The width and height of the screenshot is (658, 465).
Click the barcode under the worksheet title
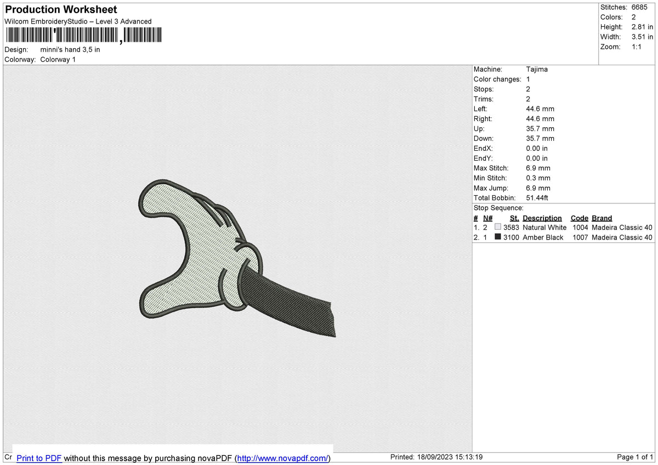[84, 36]
